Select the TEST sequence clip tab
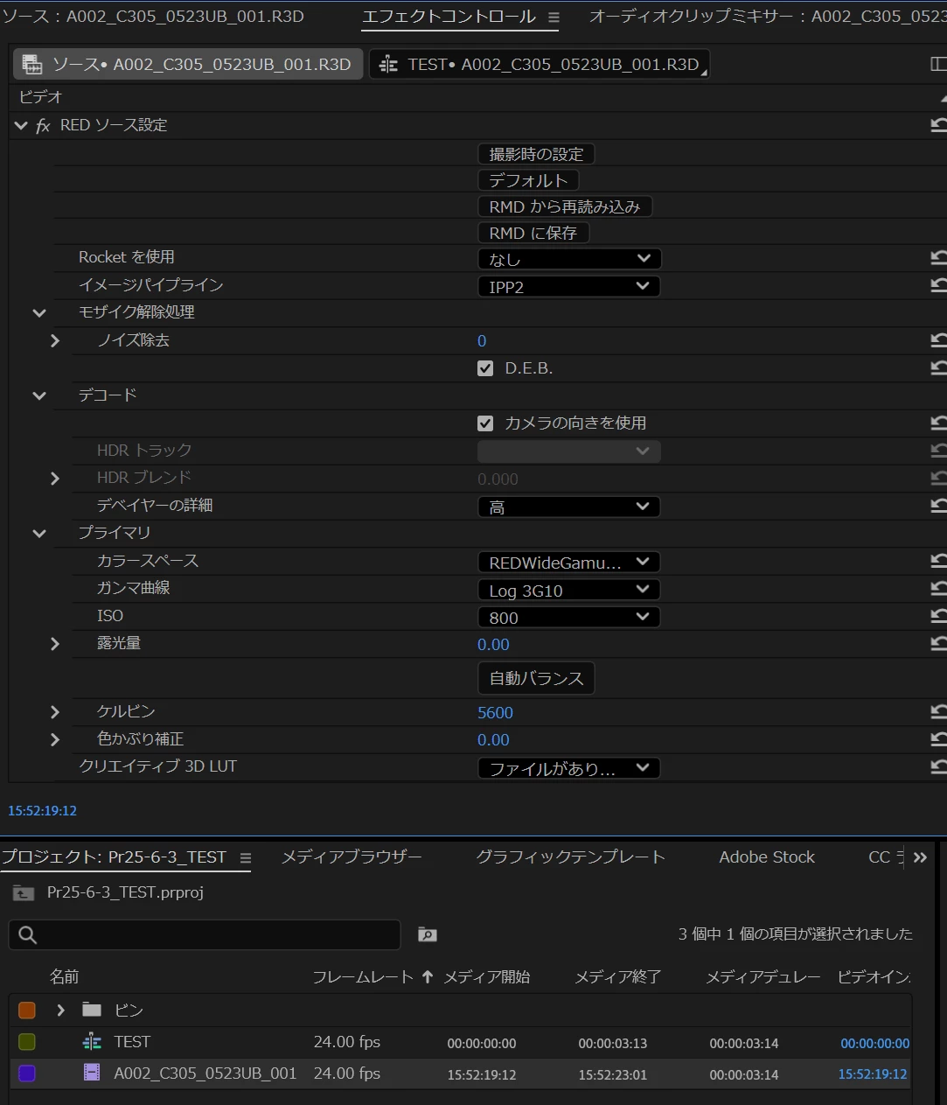 point(540,64)
